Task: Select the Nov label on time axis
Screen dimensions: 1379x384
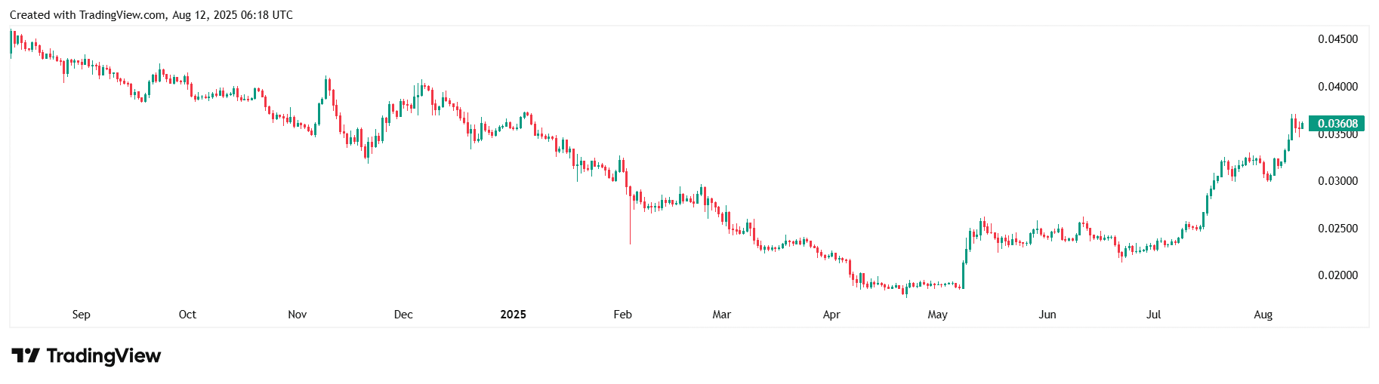Action: (298, 315)
